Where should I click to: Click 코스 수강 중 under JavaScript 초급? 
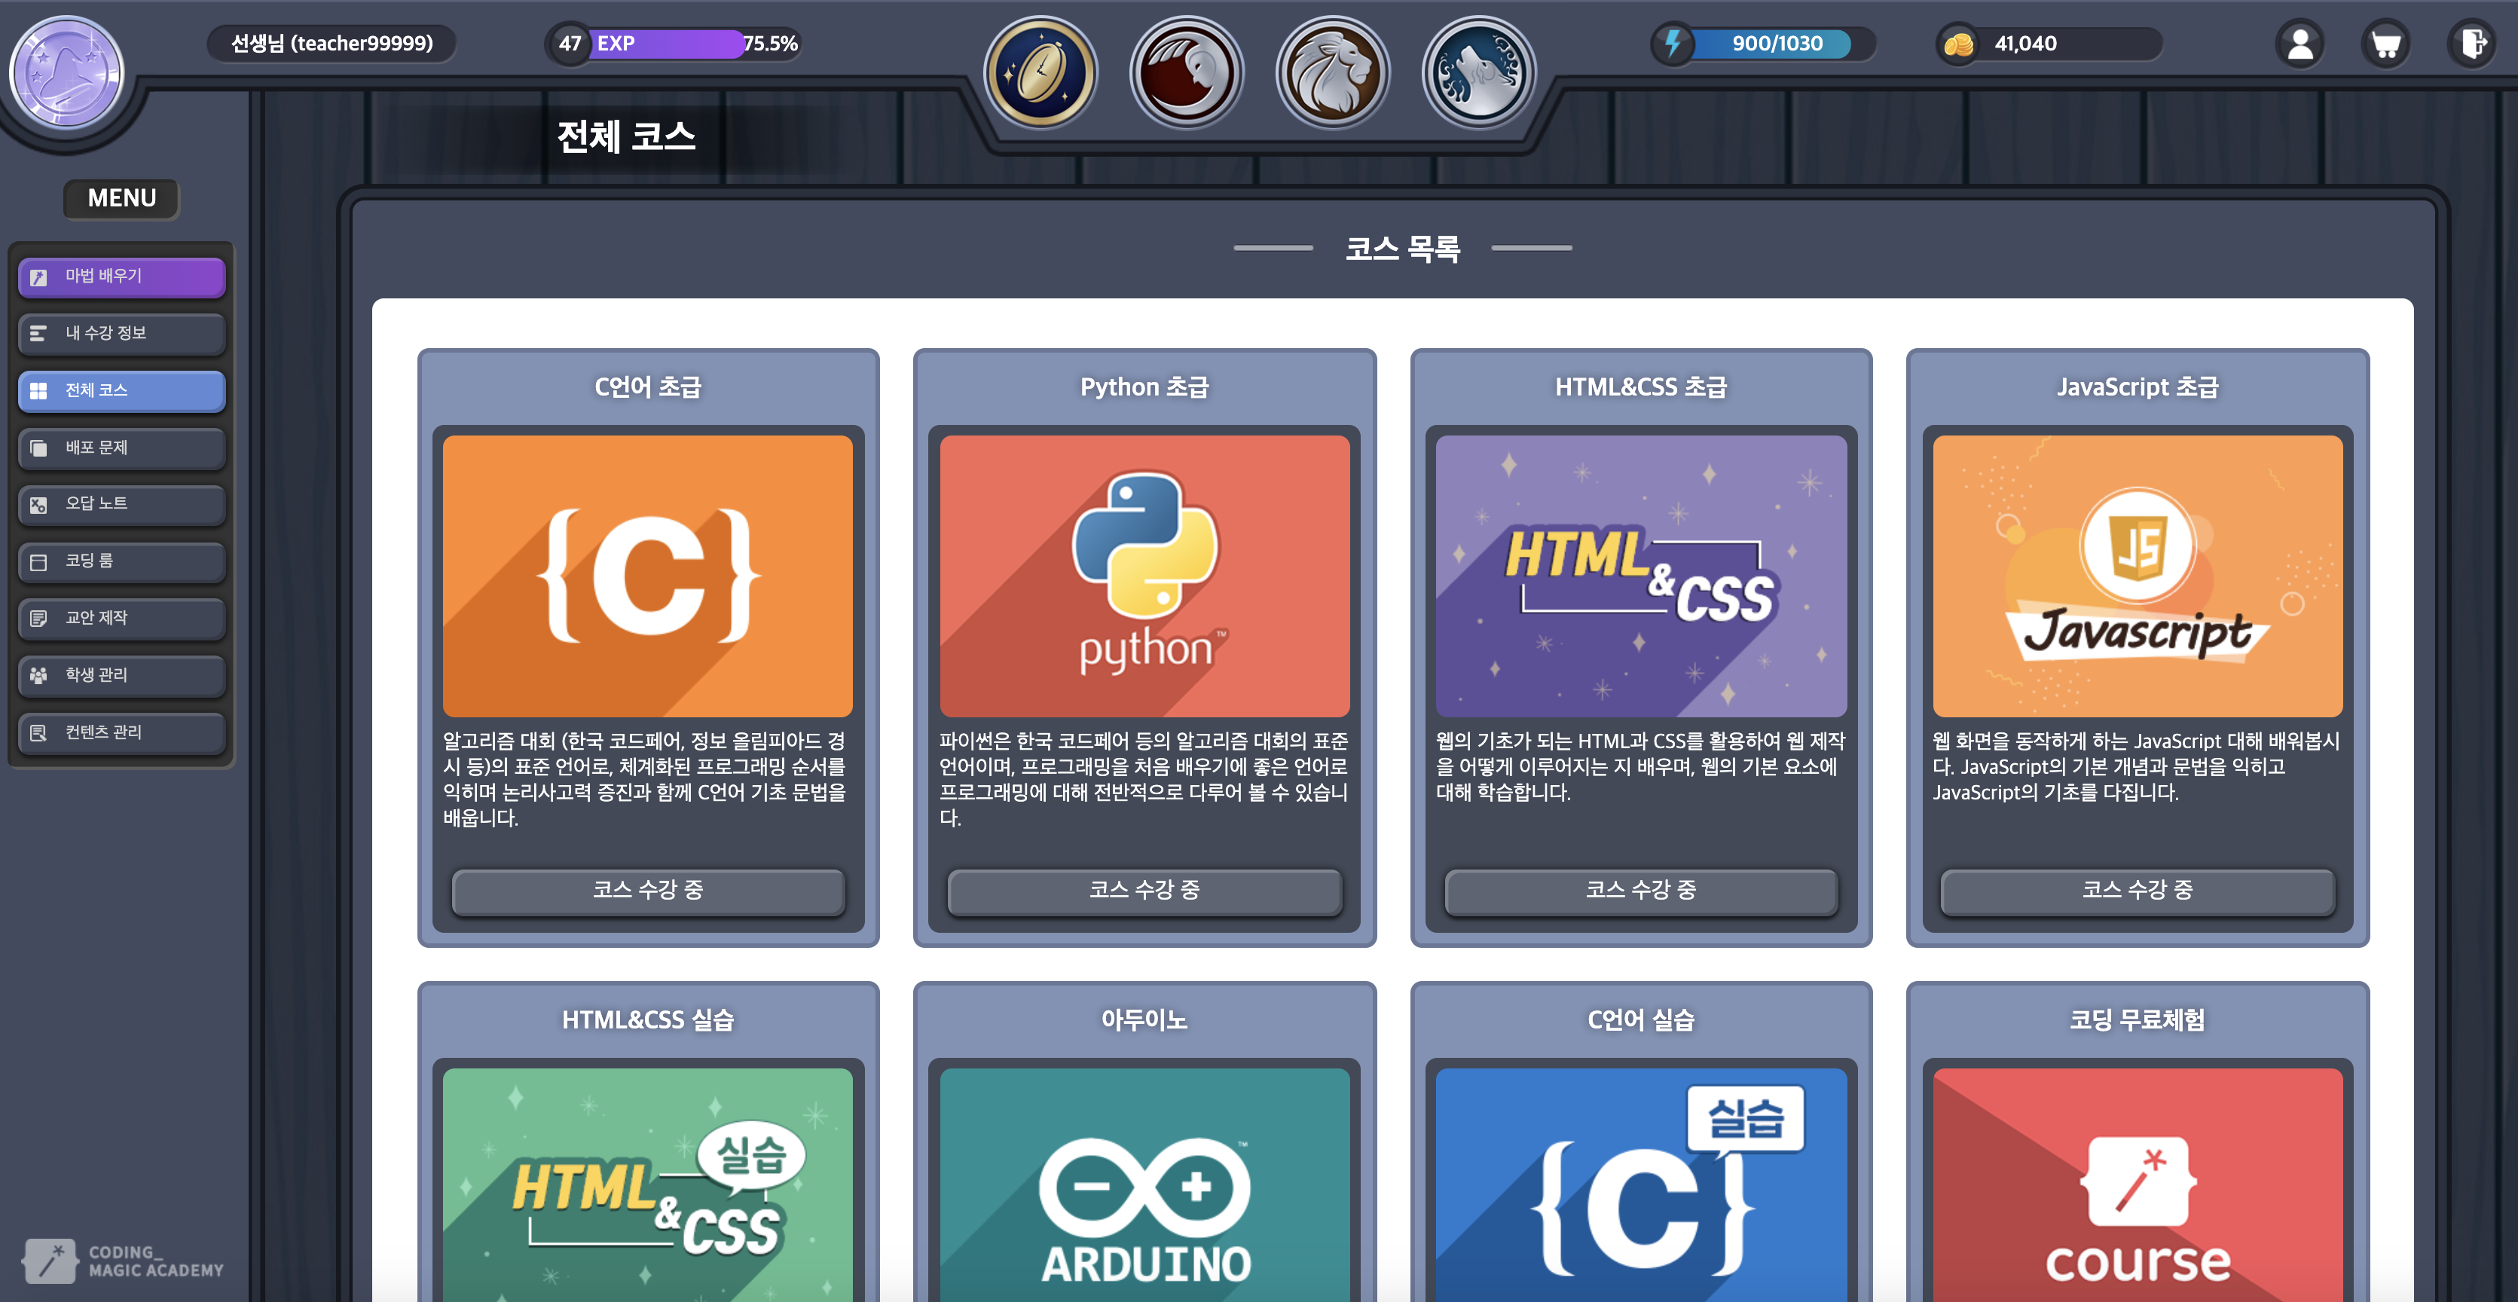click(x=2138, y=891)
